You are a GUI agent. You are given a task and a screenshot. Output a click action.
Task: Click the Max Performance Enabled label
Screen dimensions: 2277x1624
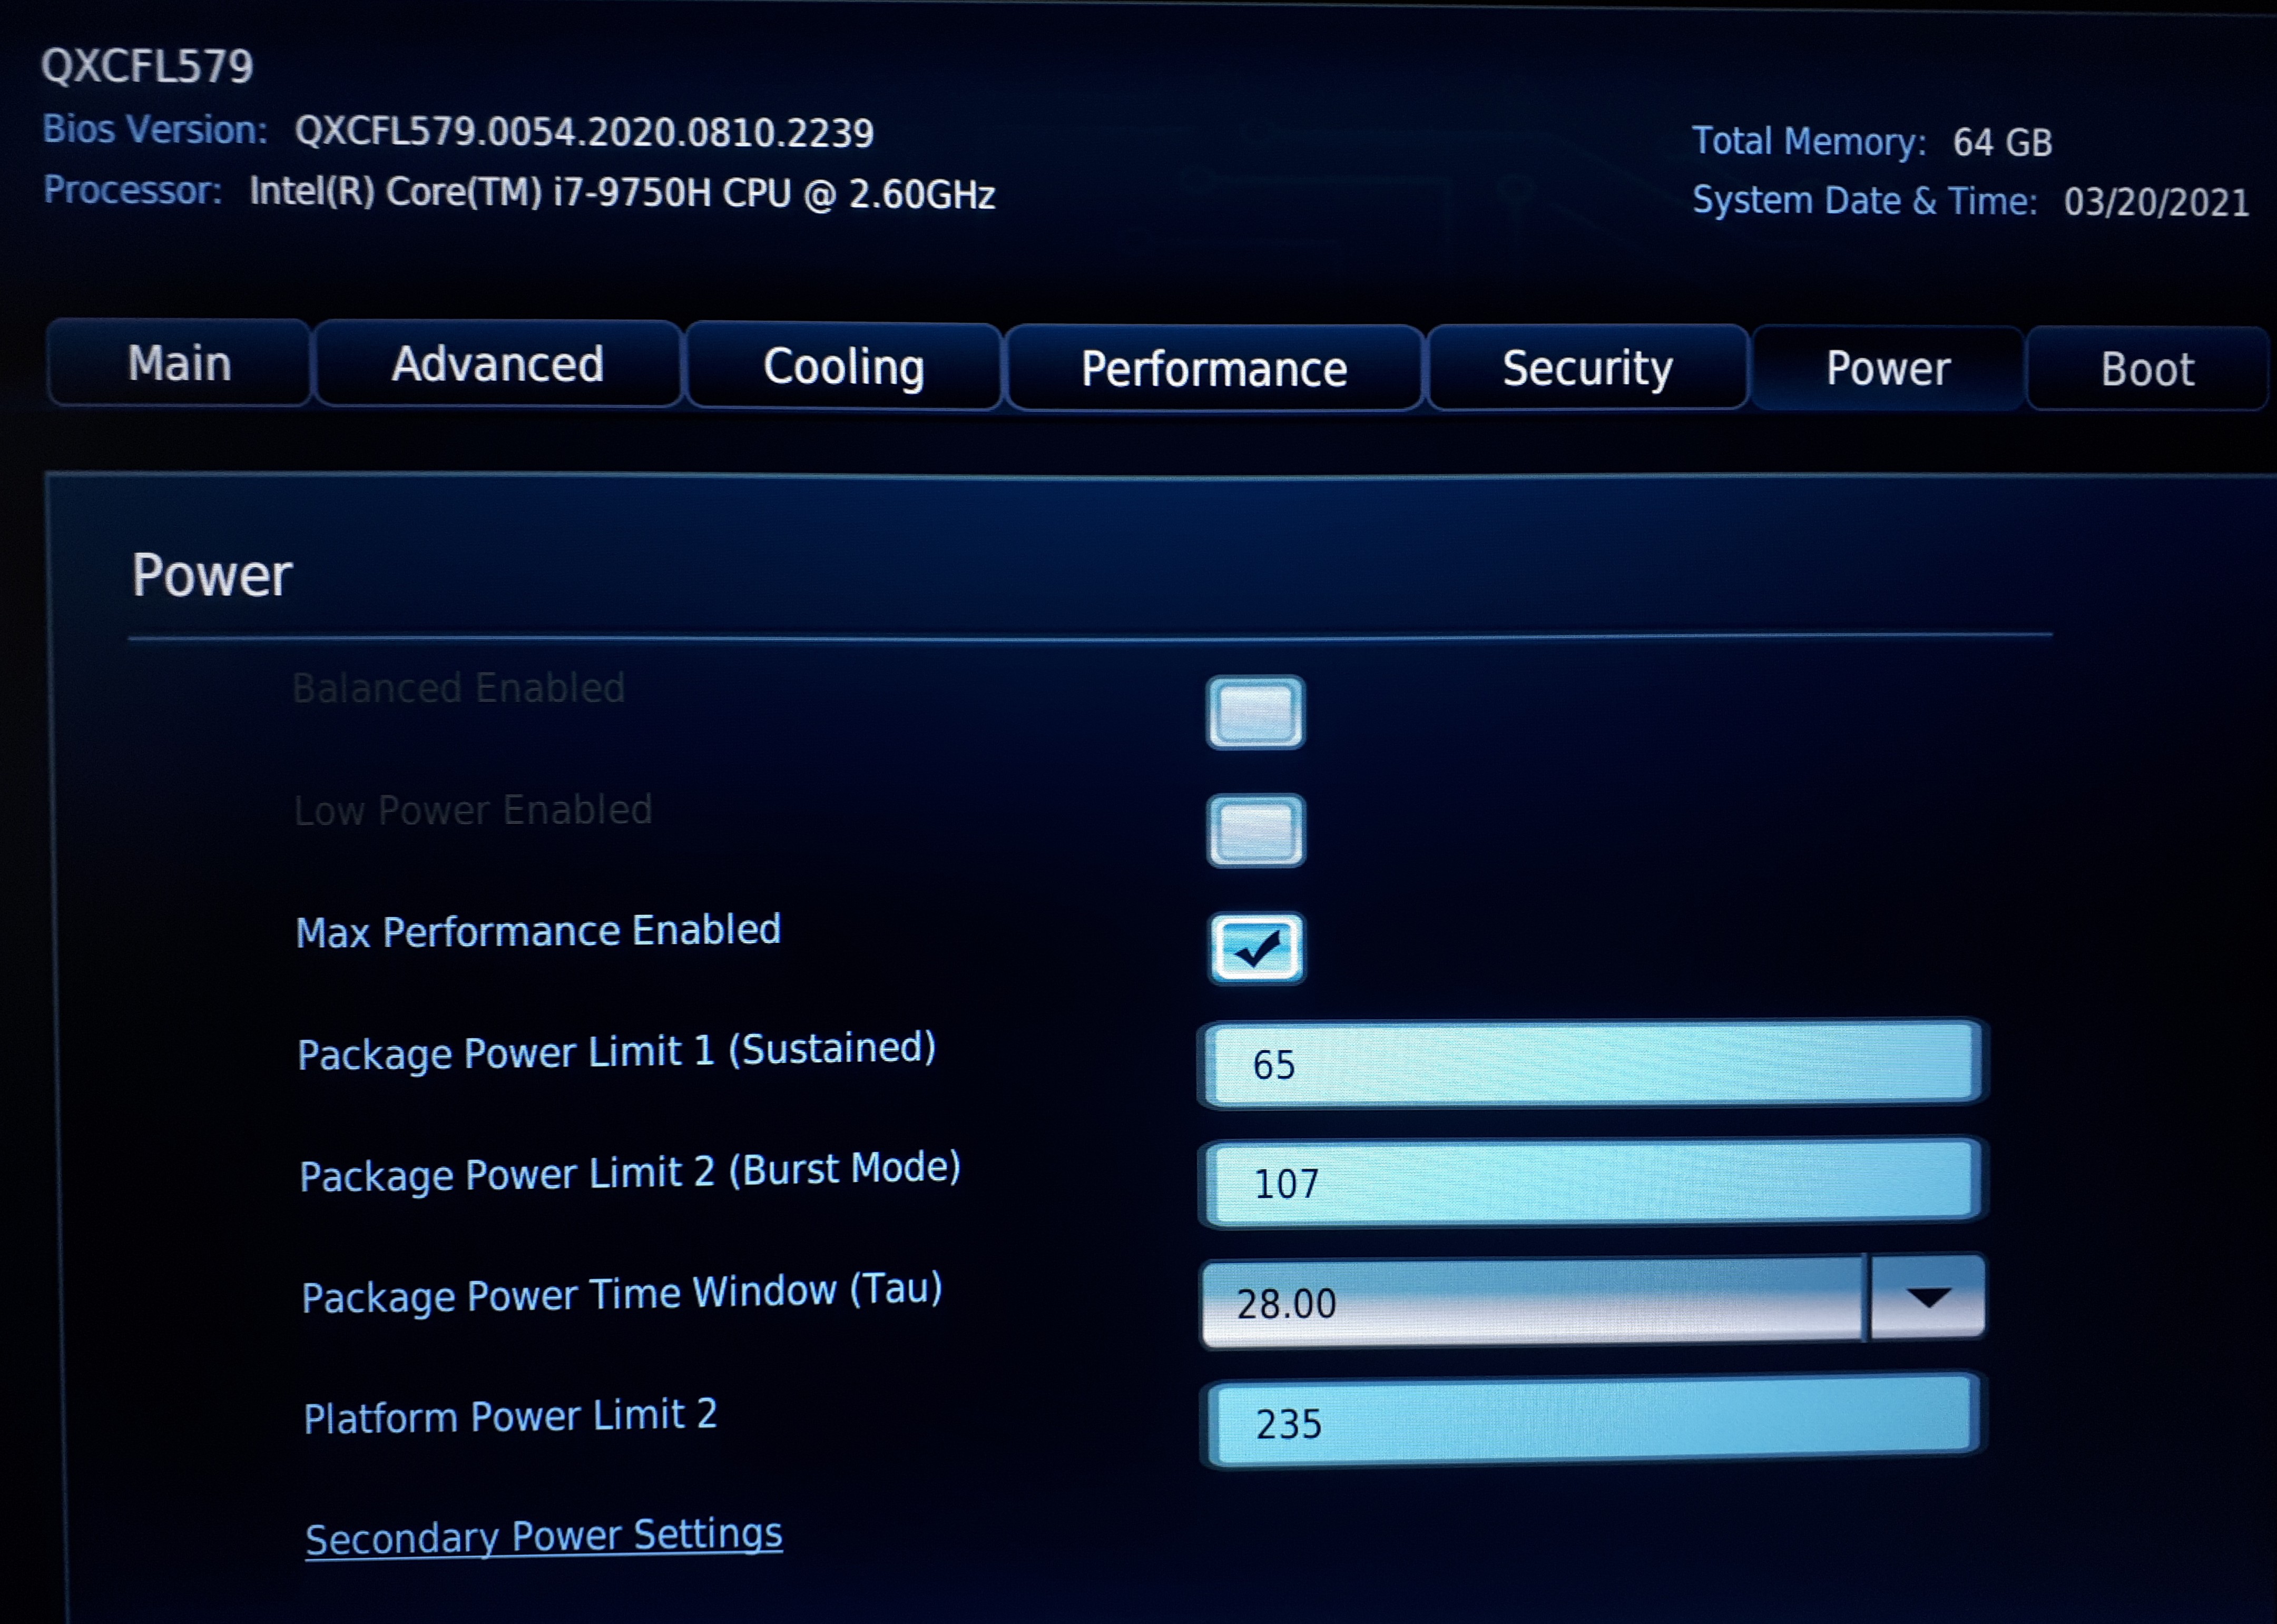click(x=538, y=931)
